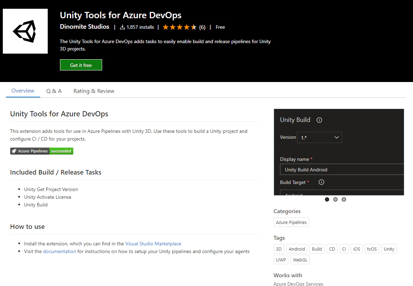
Task: Click the Unity Build screenshot thumbnail
Action: tap(339, 152)
